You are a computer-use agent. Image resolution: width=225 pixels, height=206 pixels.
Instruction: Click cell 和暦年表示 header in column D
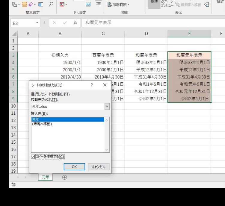click(146, 55)
